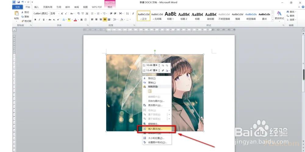Click the Superscript icon

[x=58, y=19]
